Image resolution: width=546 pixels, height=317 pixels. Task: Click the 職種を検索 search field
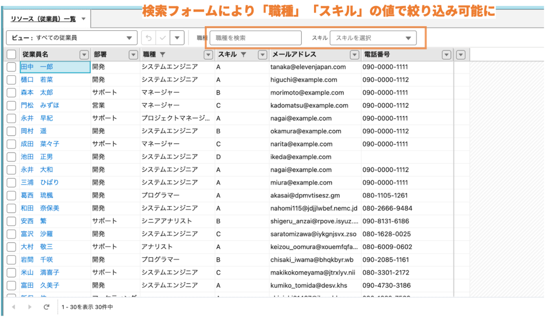click(x=255, y=38)
